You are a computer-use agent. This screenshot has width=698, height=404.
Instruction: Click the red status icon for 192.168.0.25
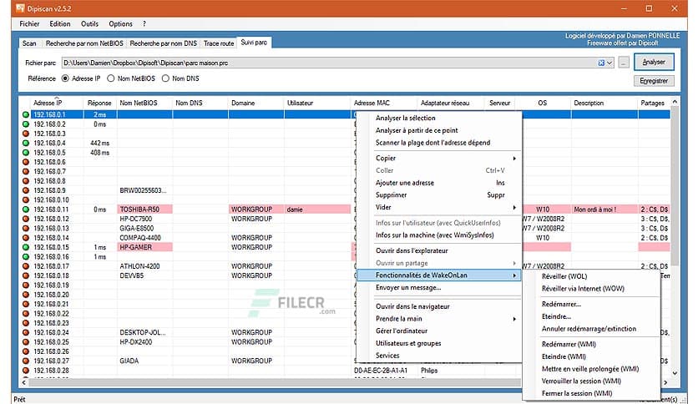26,341
